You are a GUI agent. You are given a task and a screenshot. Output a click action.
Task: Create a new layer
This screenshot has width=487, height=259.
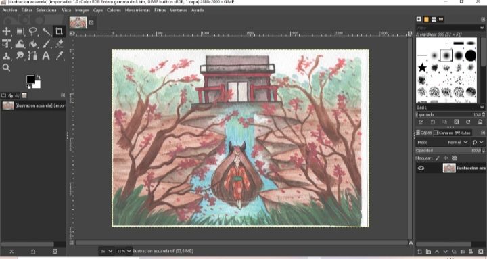[419, 252]
